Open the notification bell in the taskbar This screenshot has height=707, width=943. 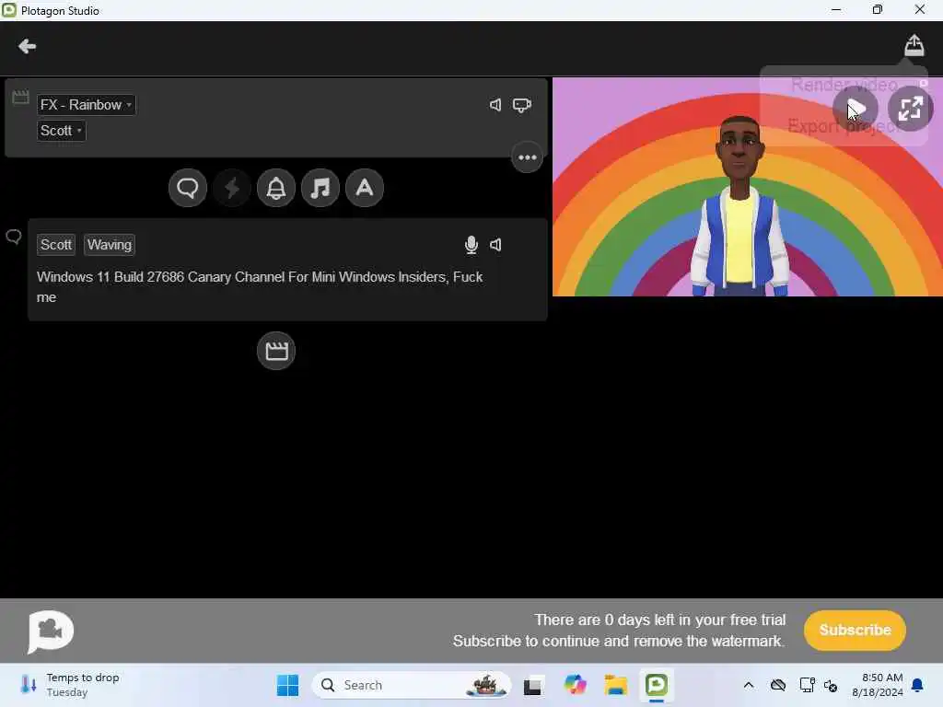click(x=918, y=685)
